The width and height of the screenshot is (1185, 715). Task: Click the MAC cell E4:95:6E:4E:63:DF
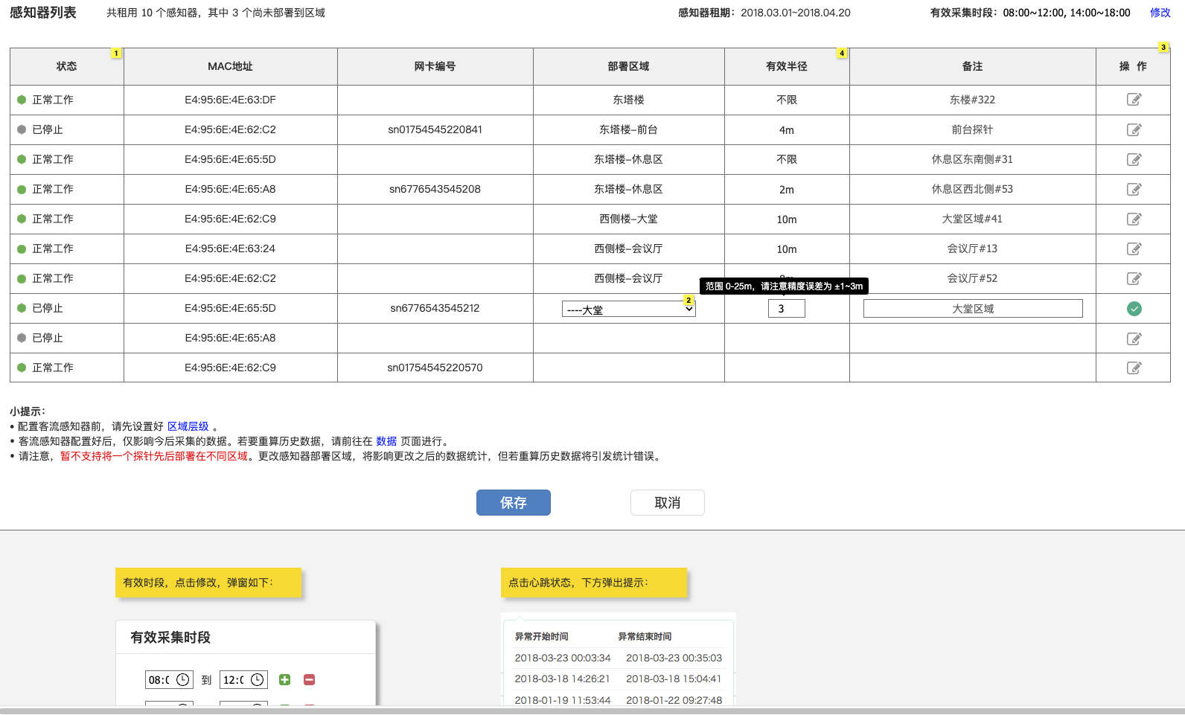tap(231, 100)
